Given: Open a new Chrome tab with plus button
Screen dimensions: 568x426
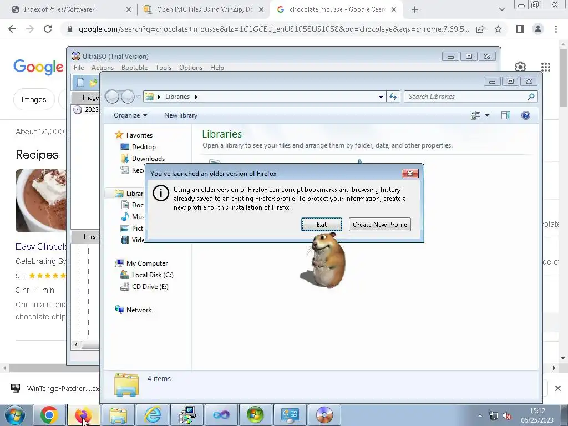Looking at the screenshot, I should 415,9.
